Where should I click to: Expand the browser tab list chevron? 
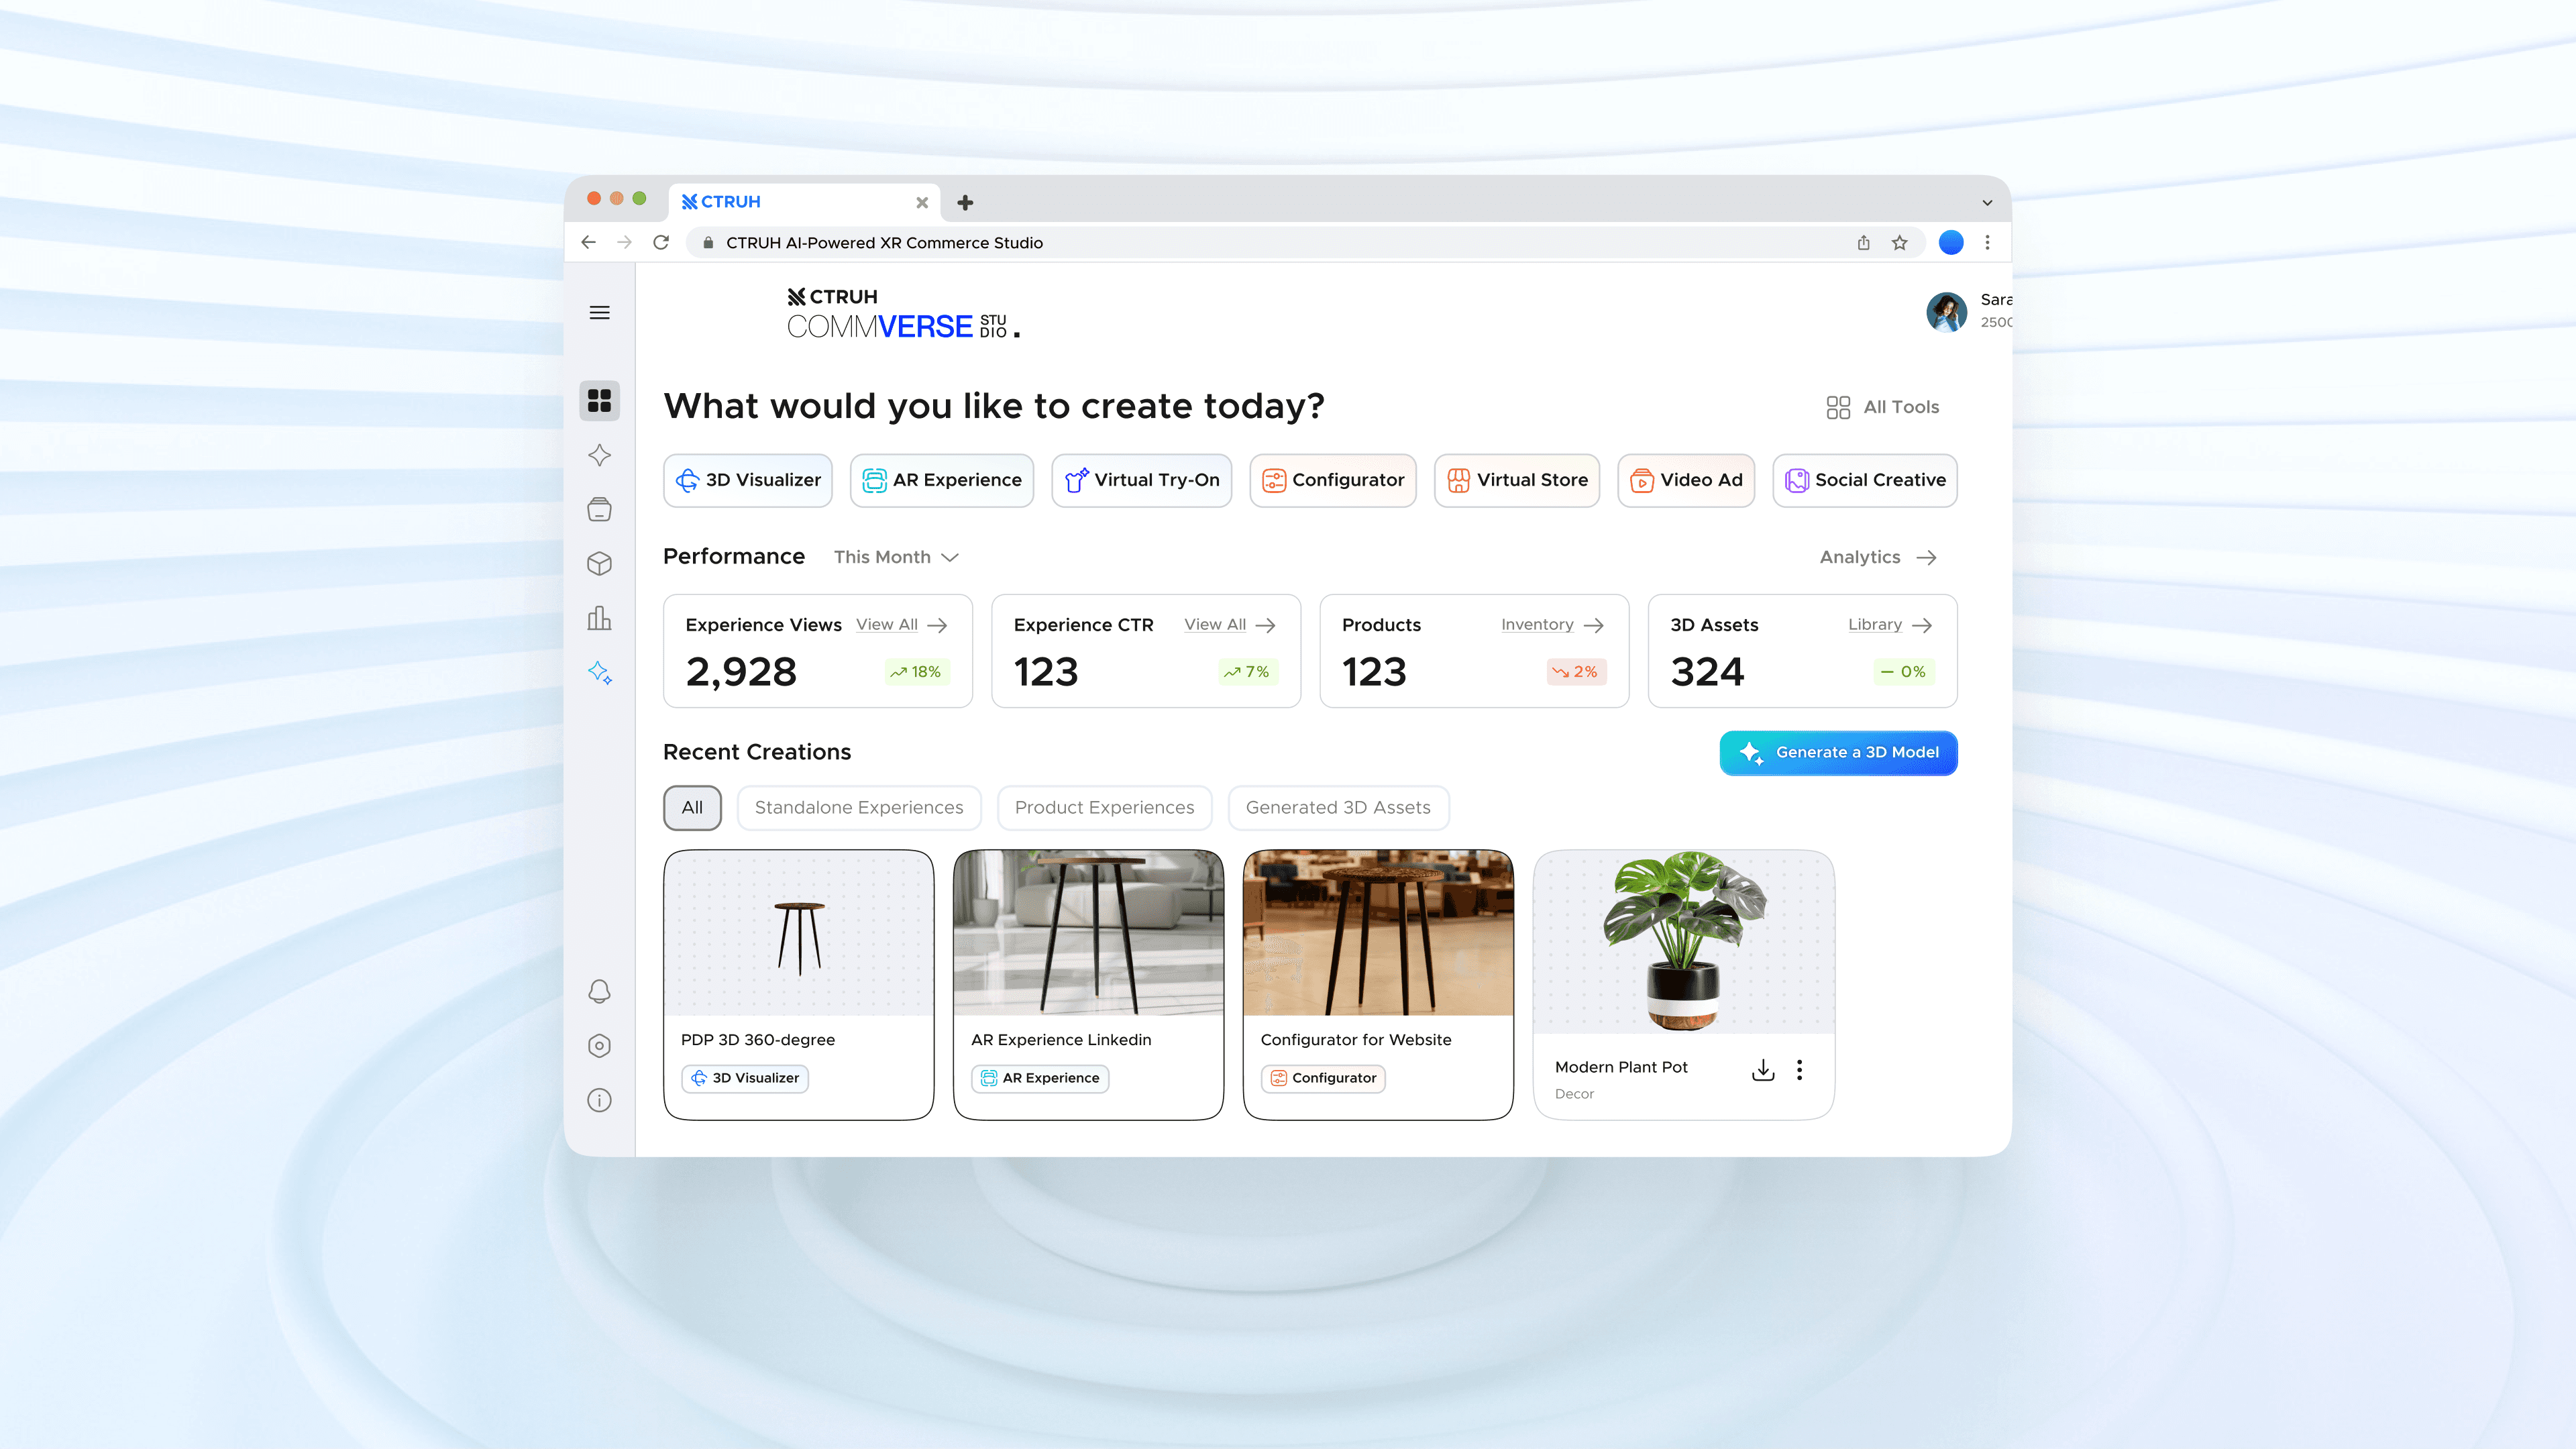coord(1987,203)
